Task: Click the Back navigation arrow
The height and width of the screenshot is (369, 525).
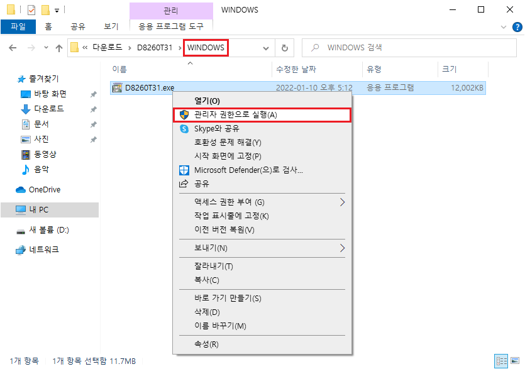Action: pyautogui.click(x=13, y=48)
